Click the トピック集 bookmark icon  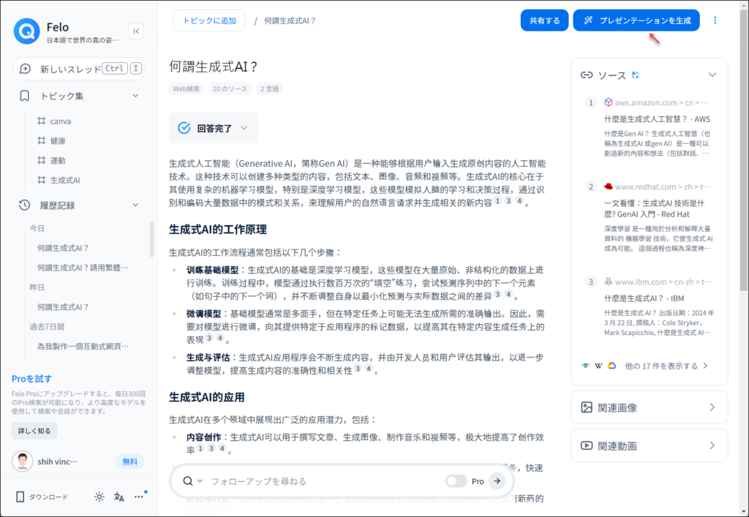pos(24,96)
